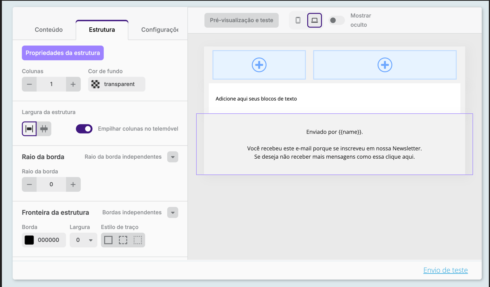Open the Configurações tab
This screenshot has width=490, height=287.
(159, 30)
